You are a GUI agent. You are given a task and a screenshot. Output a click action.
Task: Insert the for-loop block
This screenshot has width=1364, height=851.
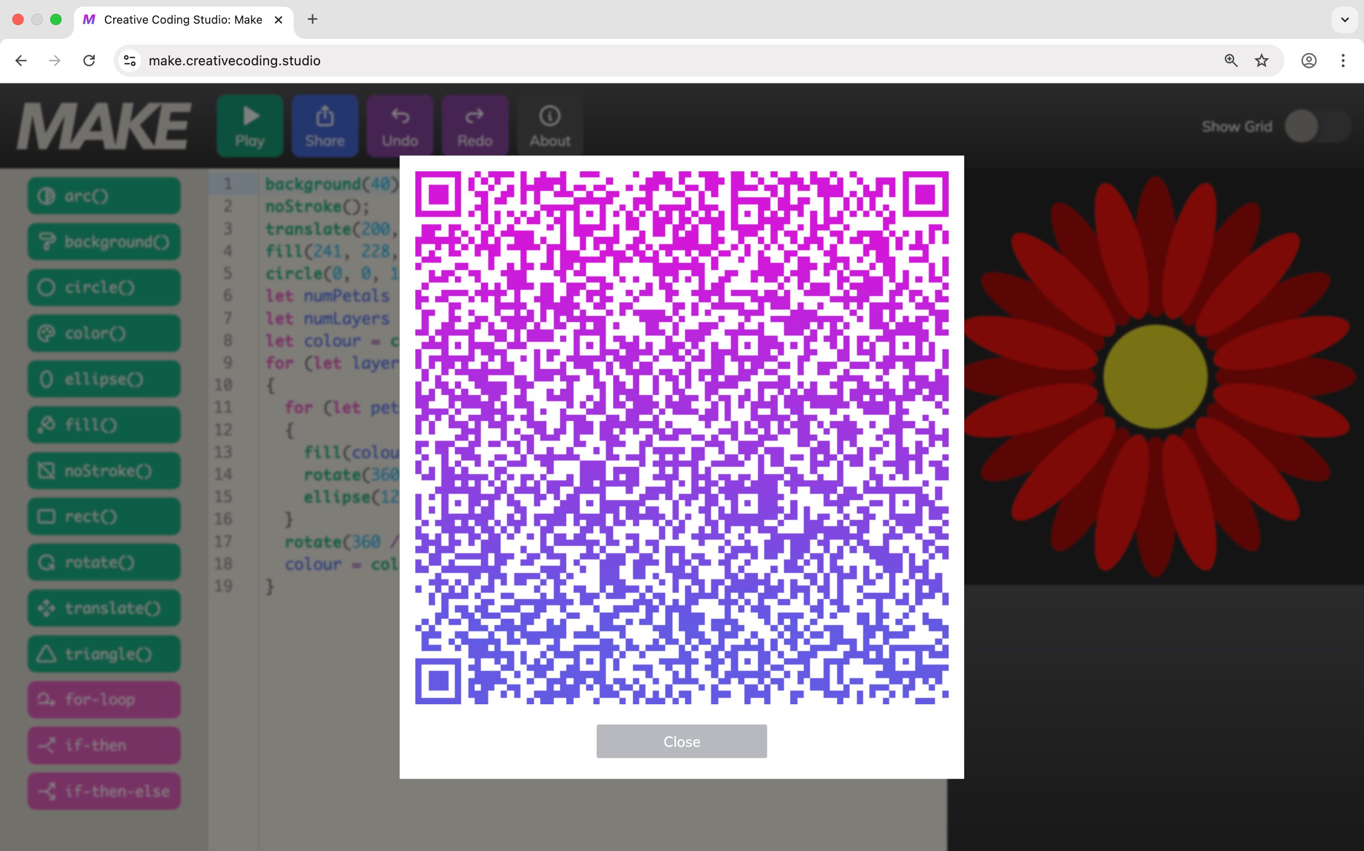pos(104,700)
